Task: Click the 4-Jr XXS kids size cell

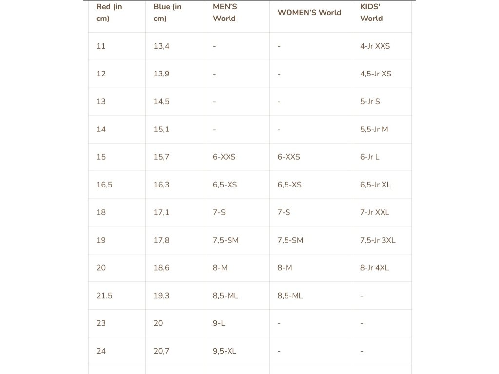Action: (x=375, y=46)
